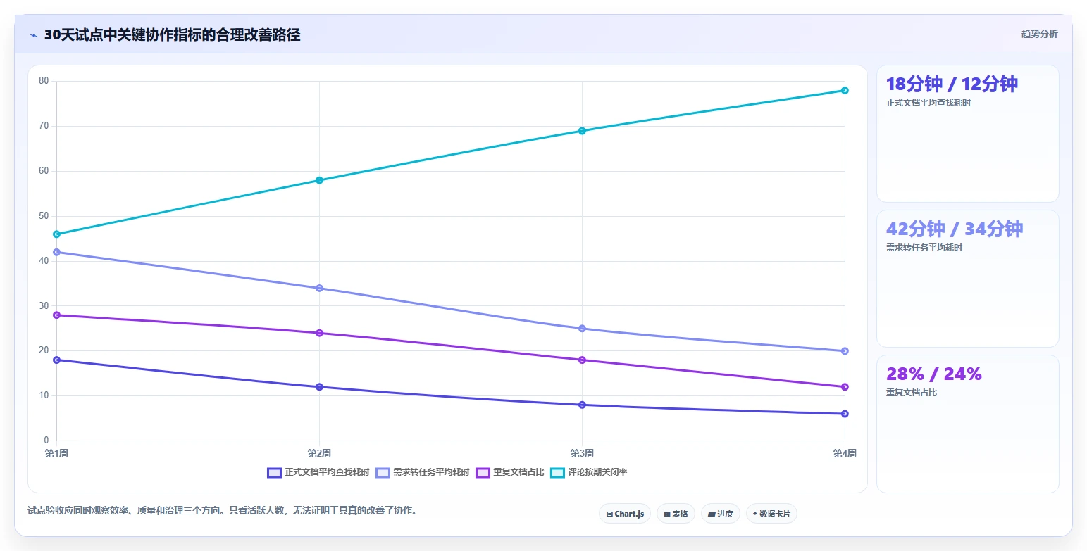
Task: Select the 数据卡片 tag
Action: coord(771,514)
